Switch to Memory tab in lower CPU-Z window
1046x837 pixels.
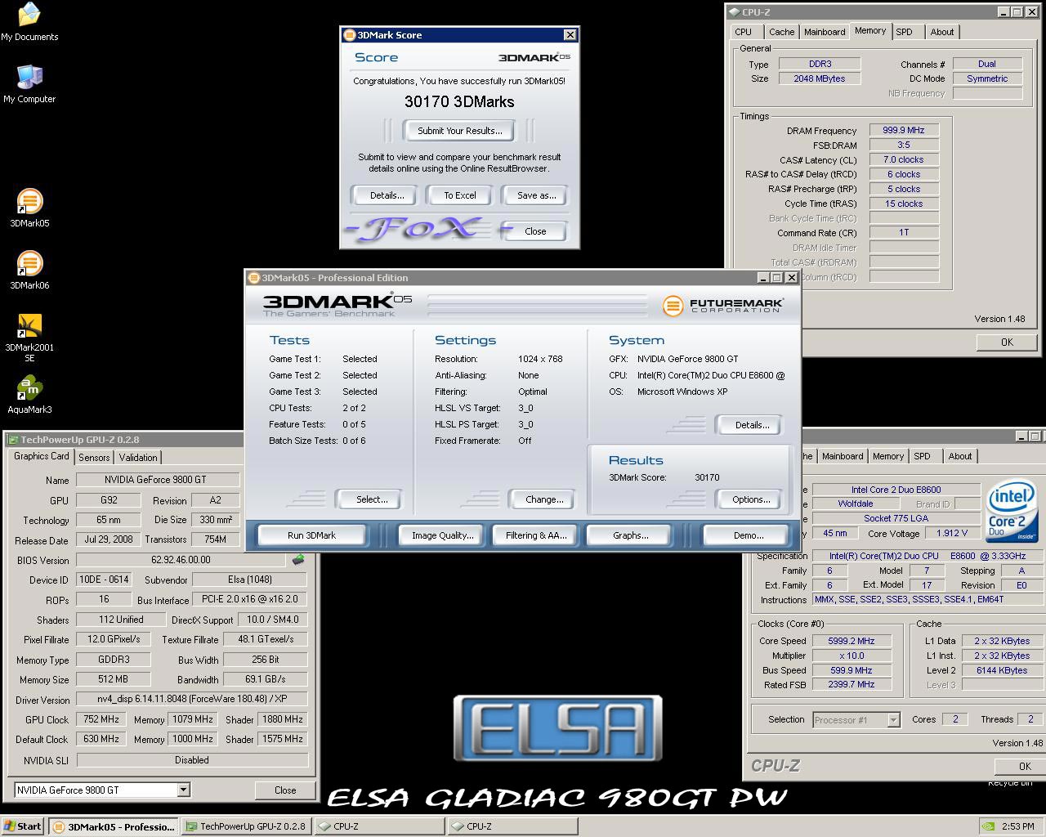click(x=887, y=456)
